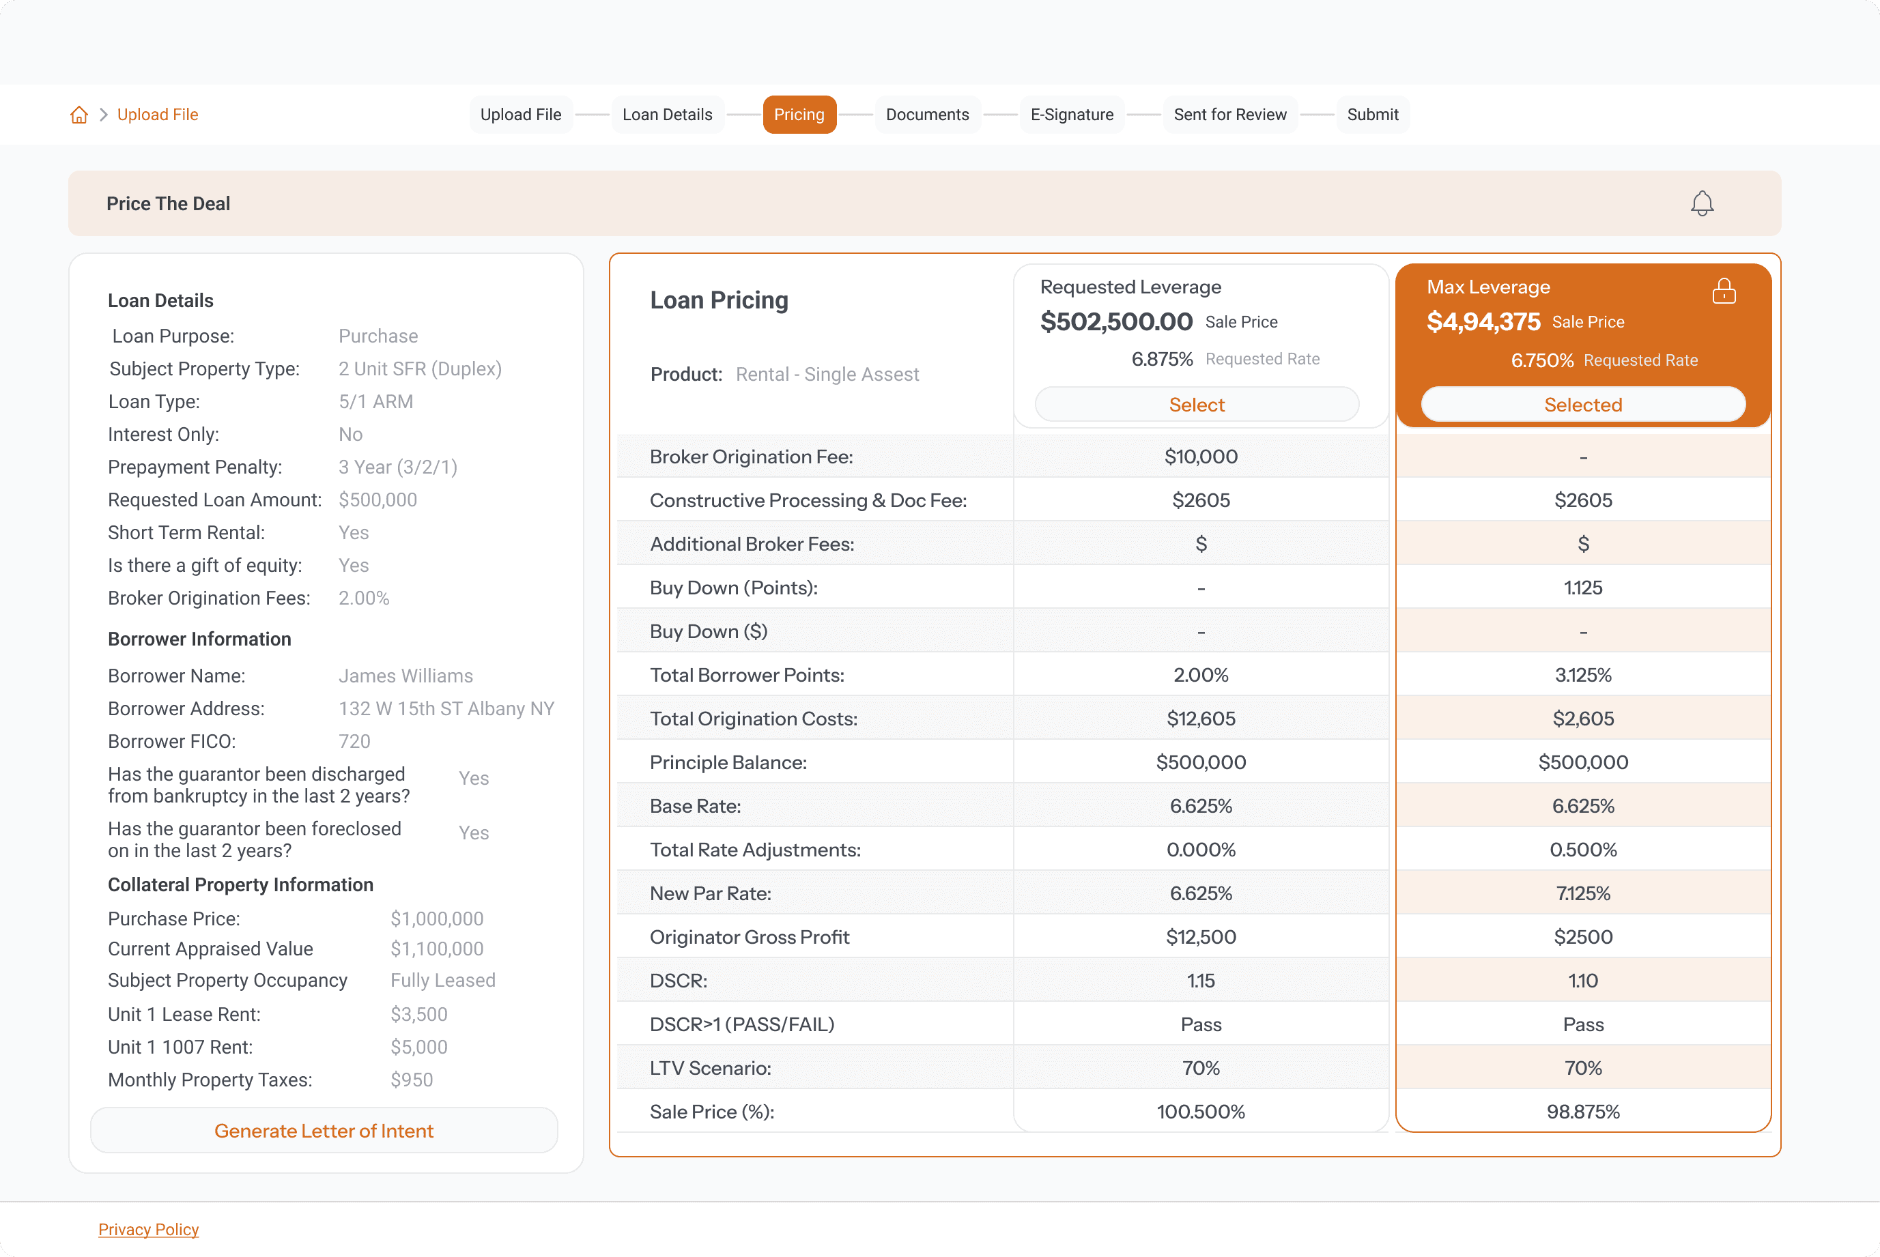This screenshot has width=1880, height=1257.
Task: Click the 1.125 Buy Down points value
Action: tap(1582, 588)
